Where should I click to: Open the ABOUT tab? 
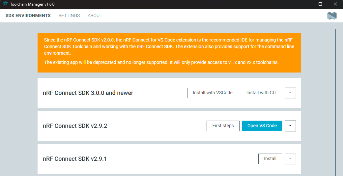click(95, 15)
